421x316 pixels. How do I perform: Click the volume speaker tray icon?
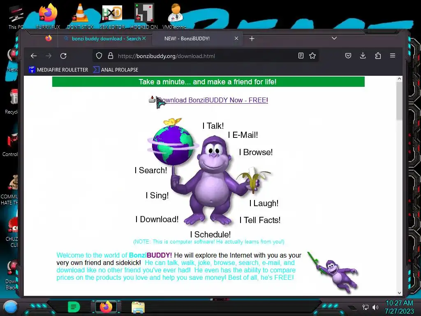point(375,307)
